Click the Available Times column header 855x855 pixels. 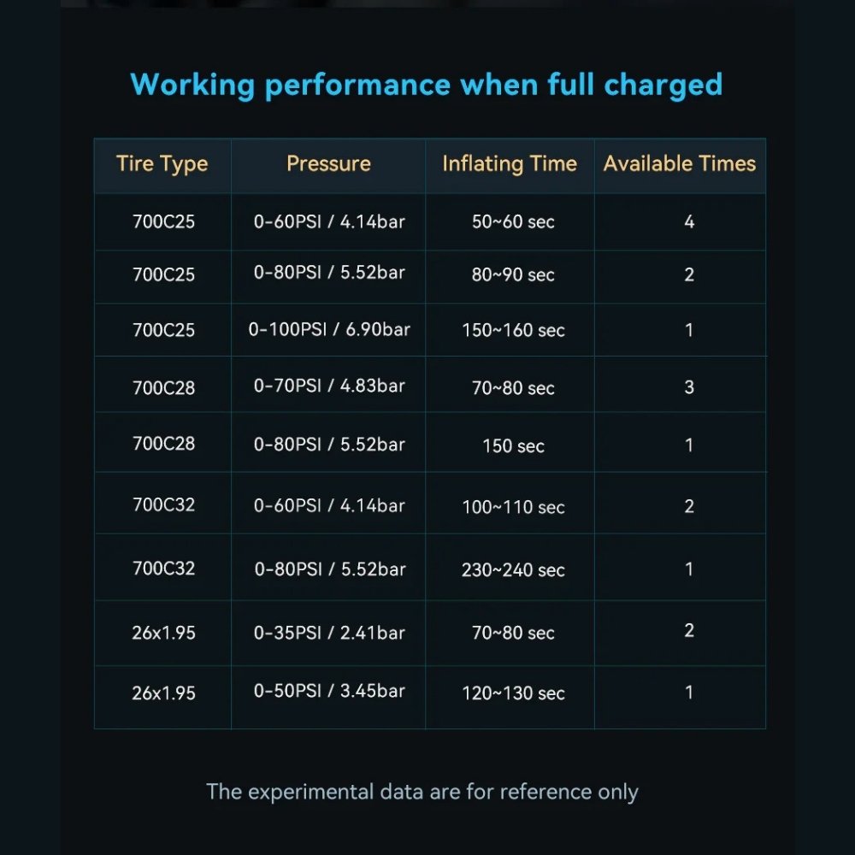(680, 164)
